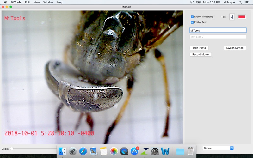Open the red text color swatch
The image size is (253, 158).
242,17
